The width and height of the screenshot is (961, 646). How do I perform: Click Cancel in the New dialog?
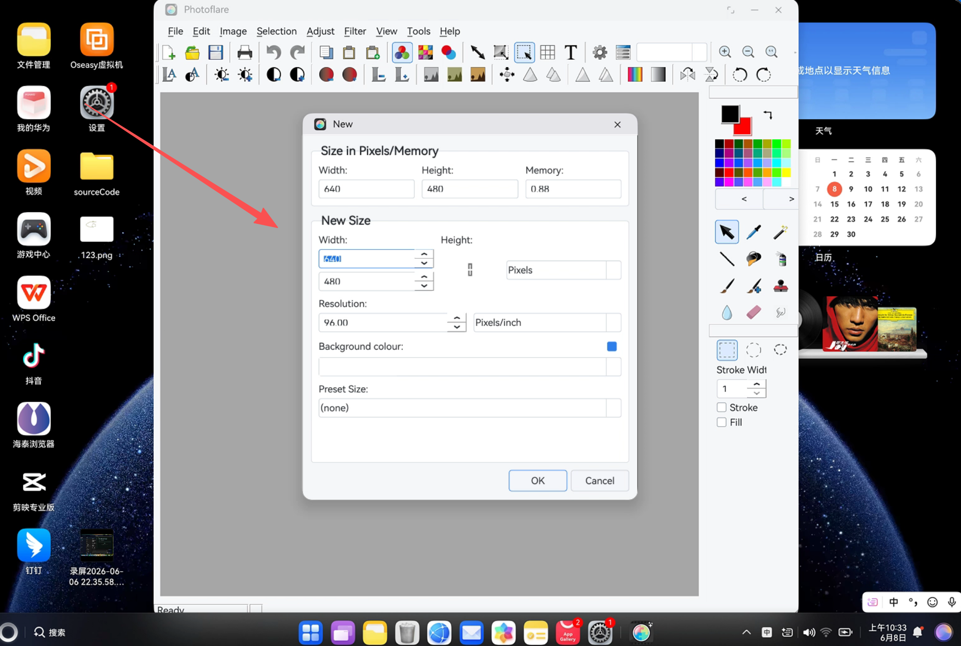(x=599, y=481)
